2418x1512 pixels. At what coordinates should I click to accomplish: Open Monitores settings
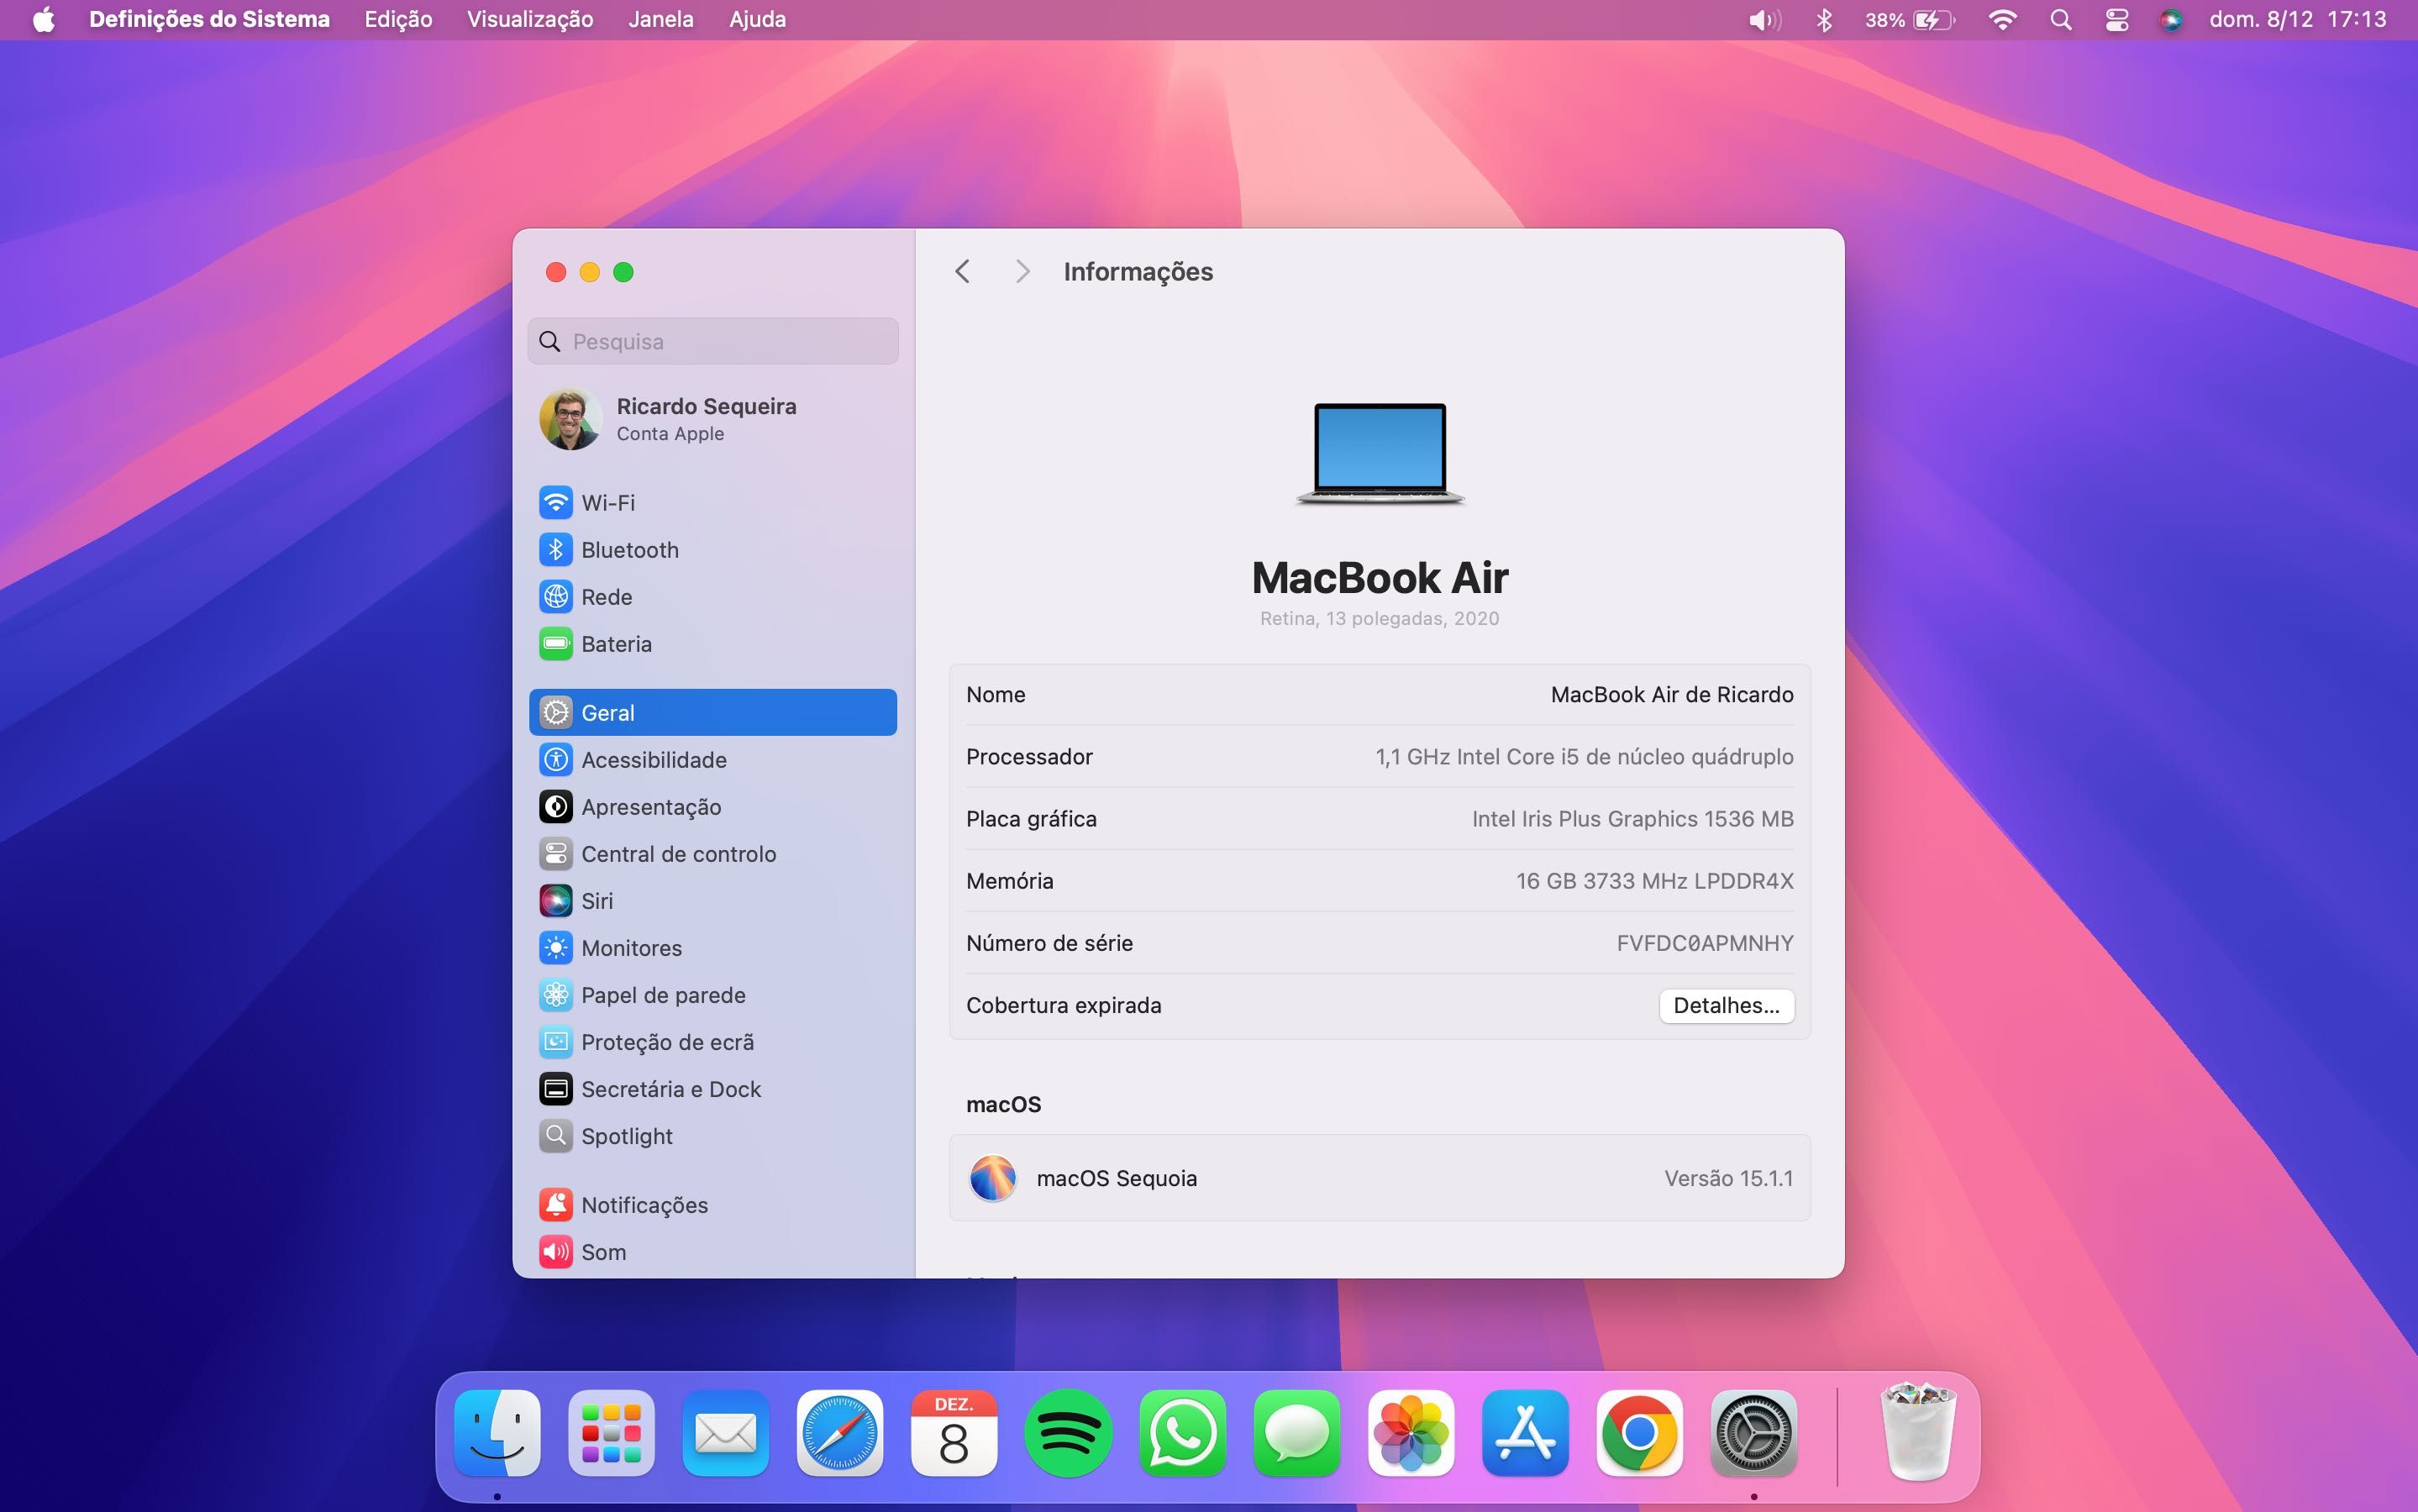pyautogui.click(x=712, y=948)
